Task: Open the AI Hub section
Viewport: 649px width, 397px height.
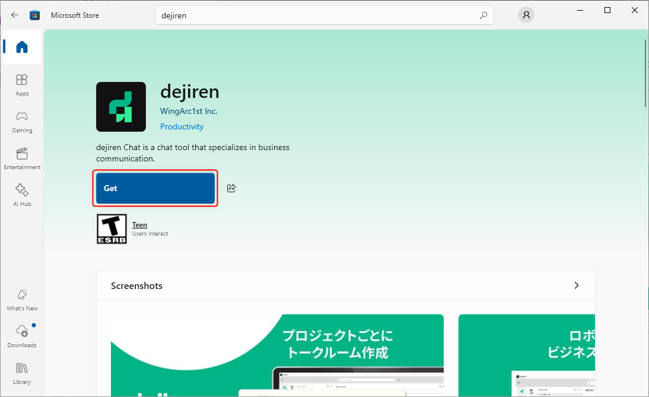Action: [22, 195]
